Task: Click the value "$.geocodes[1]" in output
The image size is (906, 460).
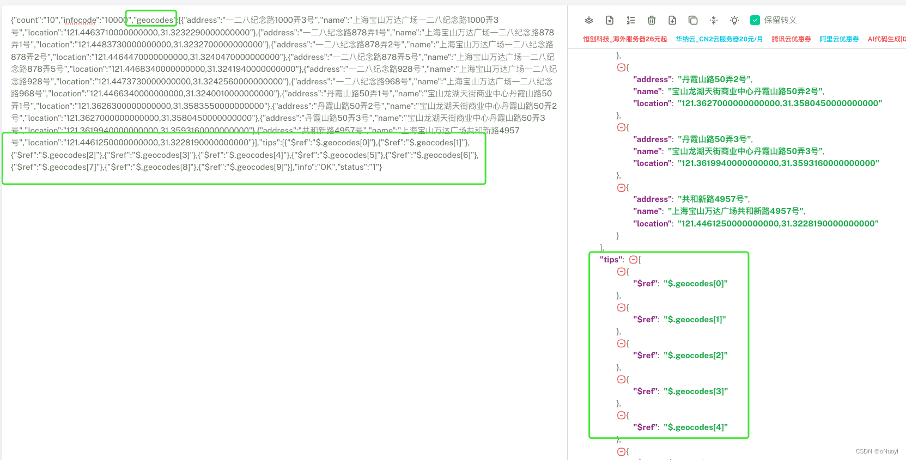Action: coord(695,320)
